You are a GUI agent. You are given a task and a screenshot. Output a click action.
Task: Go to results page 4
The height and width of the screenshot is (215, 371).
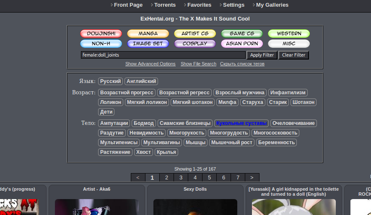click(195, 177)
